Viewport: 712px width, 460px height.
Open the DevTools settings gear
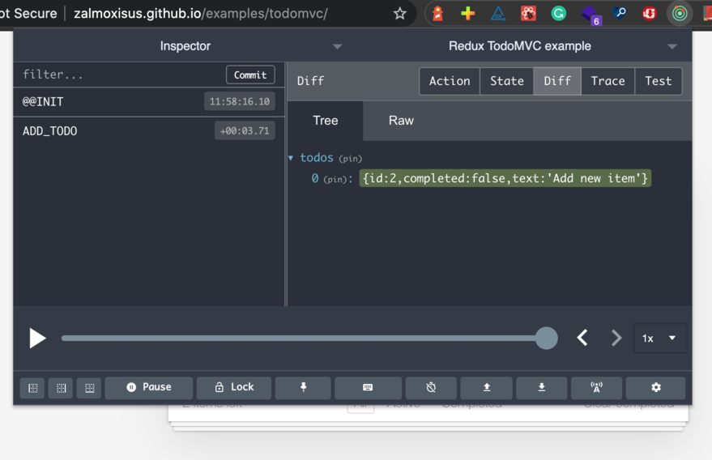(655, 387)
